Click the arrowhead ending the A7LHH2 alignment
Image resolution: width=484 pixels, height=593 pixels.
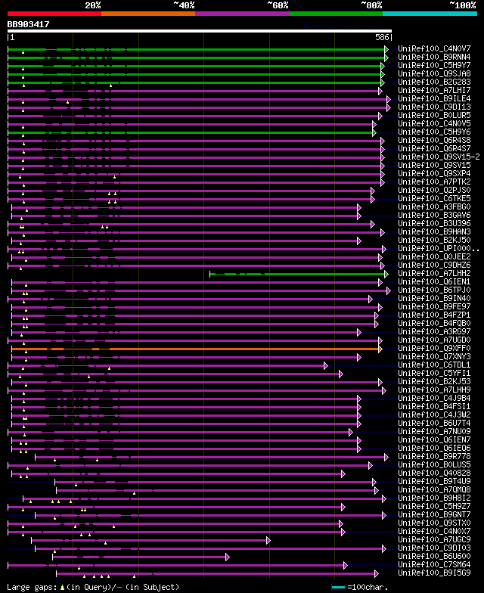pyautogui.click(x=386, y=274)
